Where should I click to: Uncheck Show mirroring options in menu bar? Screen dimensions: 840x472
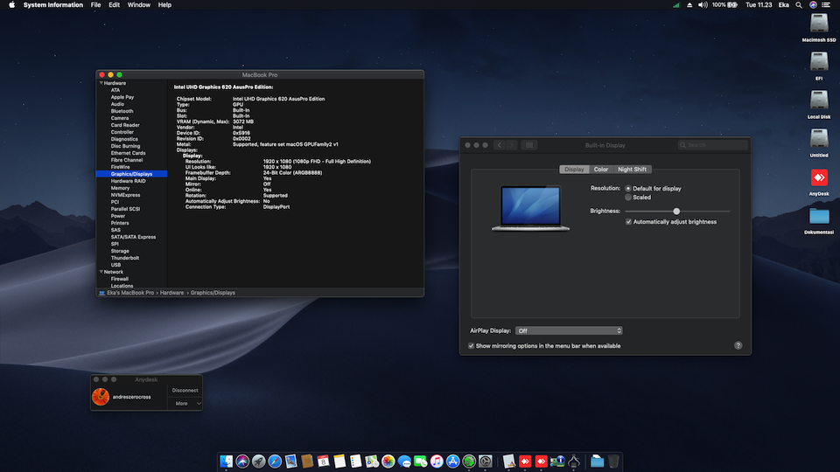472,346
